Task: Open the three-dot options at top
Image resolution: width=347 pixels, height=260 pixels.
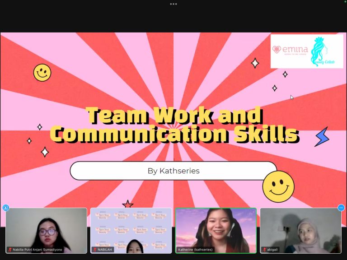Action: 173,4
